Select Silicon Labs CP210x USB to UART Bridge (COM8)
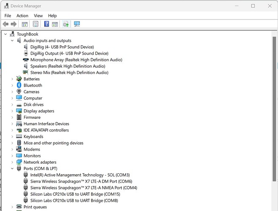The image size is (278, 211). point(74,200)
